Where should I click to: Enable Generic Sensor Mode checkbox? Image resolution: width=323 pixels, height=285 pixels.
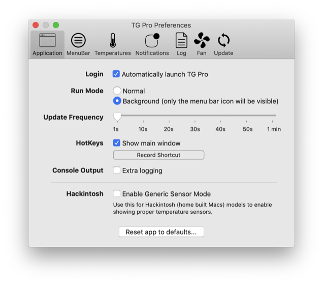pyautogui.click(x=117, y=193)
